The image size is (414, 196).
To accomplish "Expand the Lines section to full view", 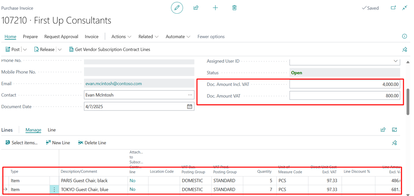I will click(394, 130).
